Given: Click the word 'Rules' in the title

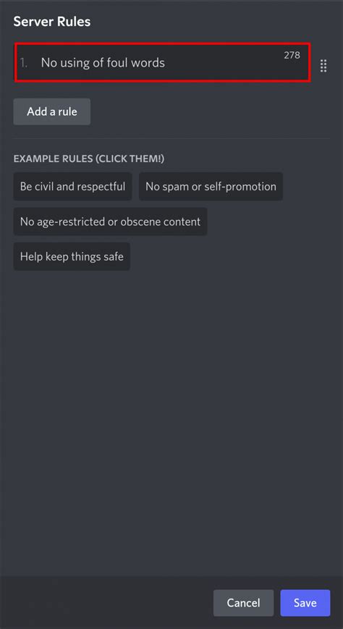Looking at the screenshot, I should click(x=73, y=22).
